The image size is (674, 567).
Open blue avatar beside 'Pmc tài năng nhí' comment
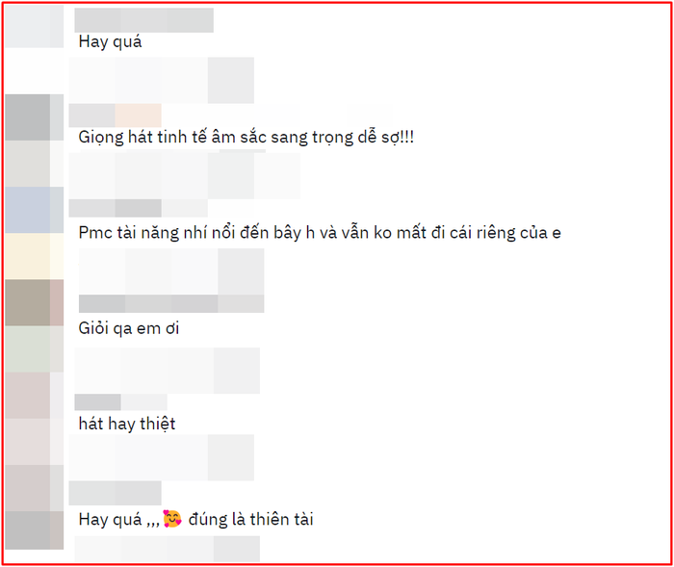point(35,210)
